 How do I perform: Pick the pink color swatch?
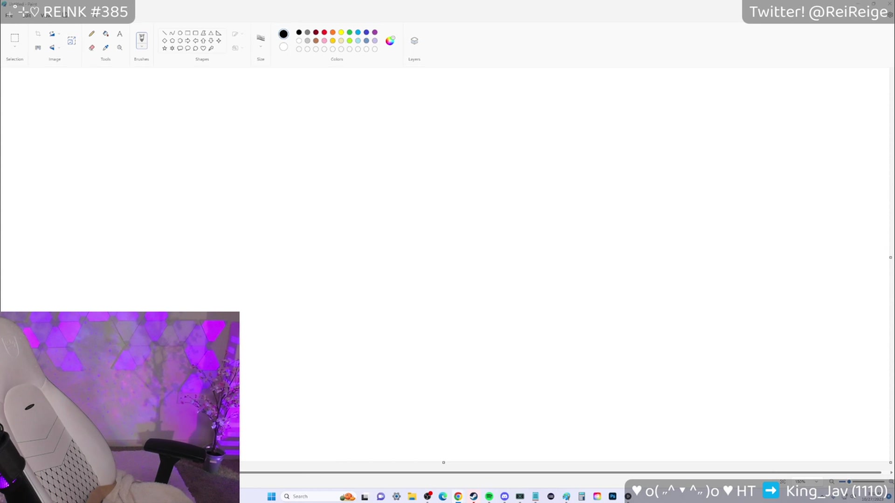[x=324, y=41]
